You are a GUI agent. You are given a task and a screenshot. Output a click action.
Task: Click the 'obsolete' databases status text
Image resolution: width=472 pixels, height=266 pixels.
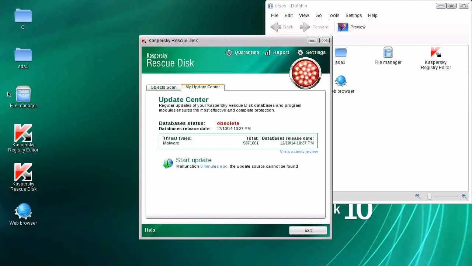click(228, 123)
